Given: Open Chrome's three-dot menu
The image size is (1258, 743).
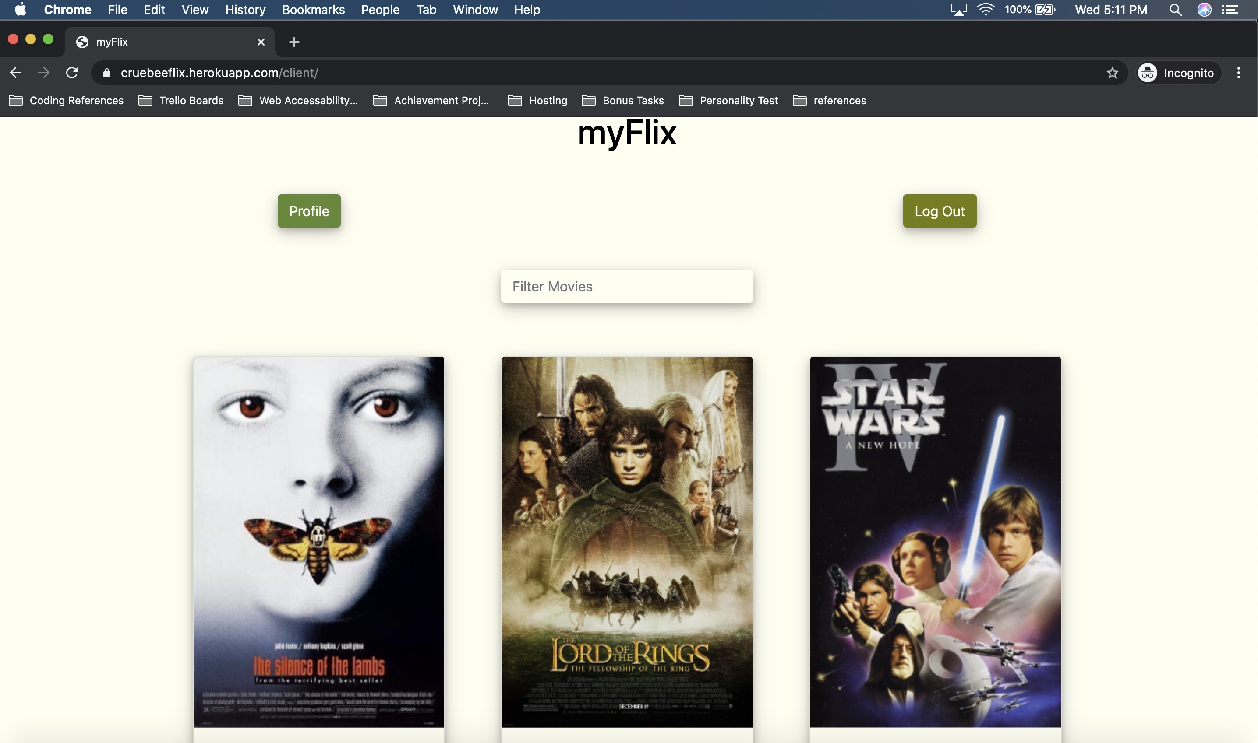Looking at the screenshot, I should point(1238,73).
